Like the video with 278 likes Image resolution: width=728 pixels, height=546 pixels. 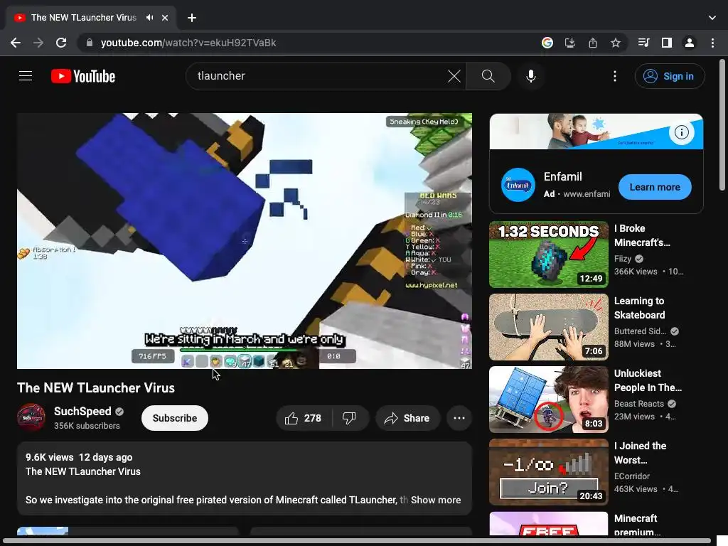[x=304, y=418]
